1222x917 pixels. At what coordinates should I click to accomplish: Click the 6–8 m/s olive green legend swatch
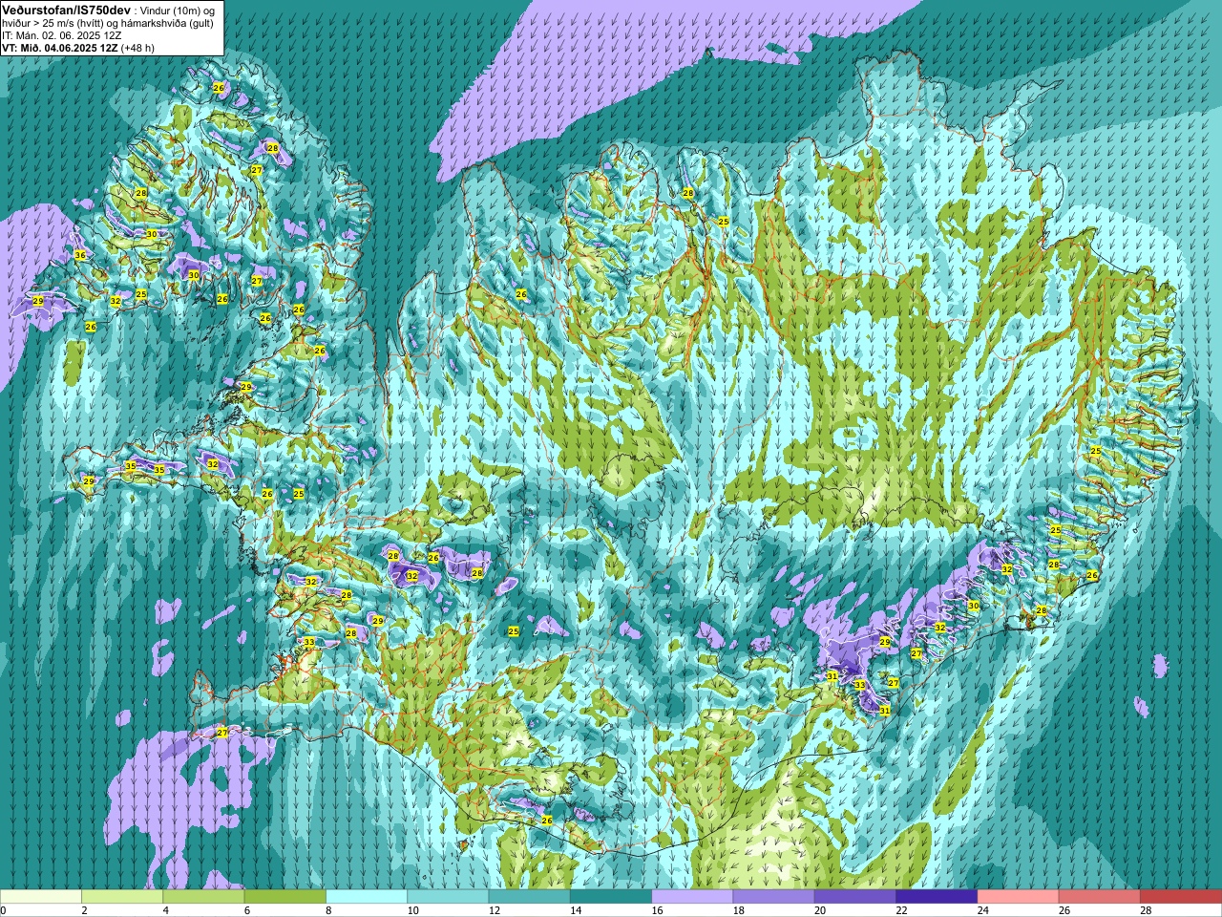(285, 897)
